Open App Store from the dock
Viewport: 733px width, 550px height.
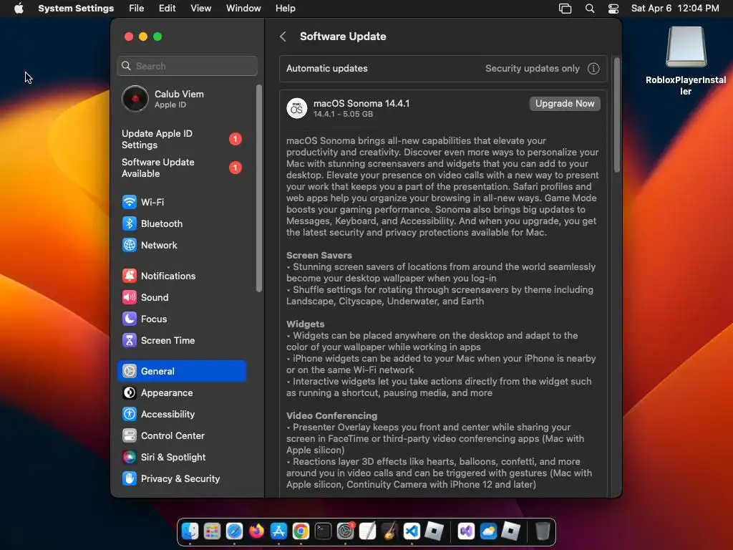pos(278,531)
